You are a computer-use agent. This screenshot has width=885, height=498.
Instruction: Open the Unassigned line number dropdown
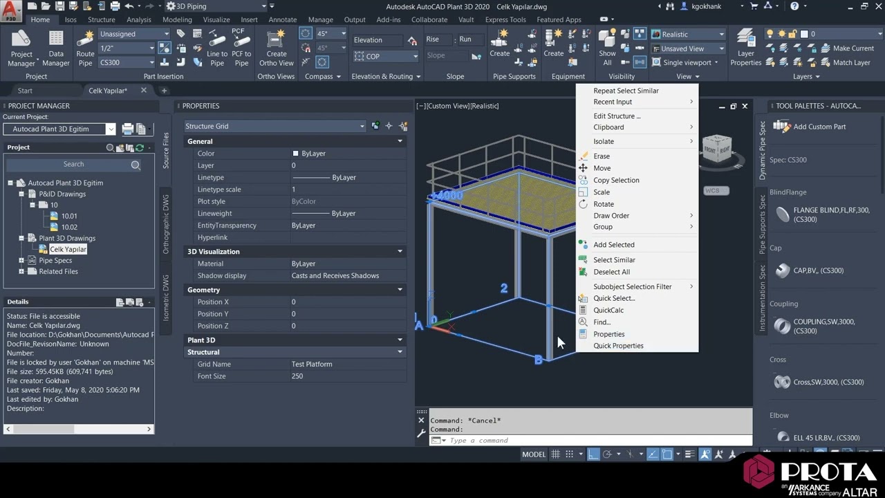tap(134, 33)
